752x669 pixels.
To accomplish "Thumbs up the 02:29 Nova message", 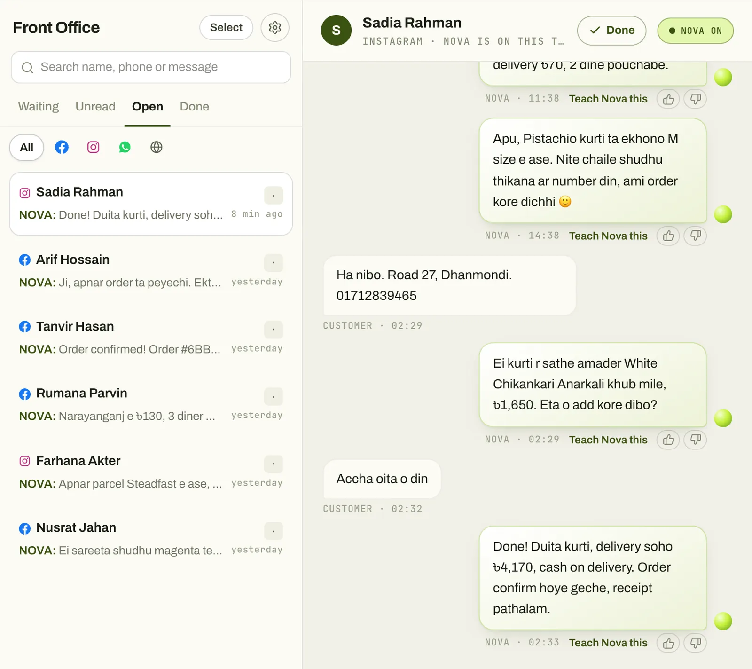I will pyautogui.click(x=668, y=440).
